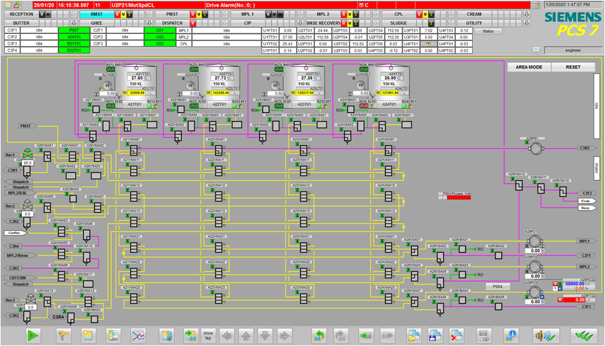The image size is (605, 346).
Task: Expand the GHEE area hierarchy arrow
Action: (x=149, y=23)
